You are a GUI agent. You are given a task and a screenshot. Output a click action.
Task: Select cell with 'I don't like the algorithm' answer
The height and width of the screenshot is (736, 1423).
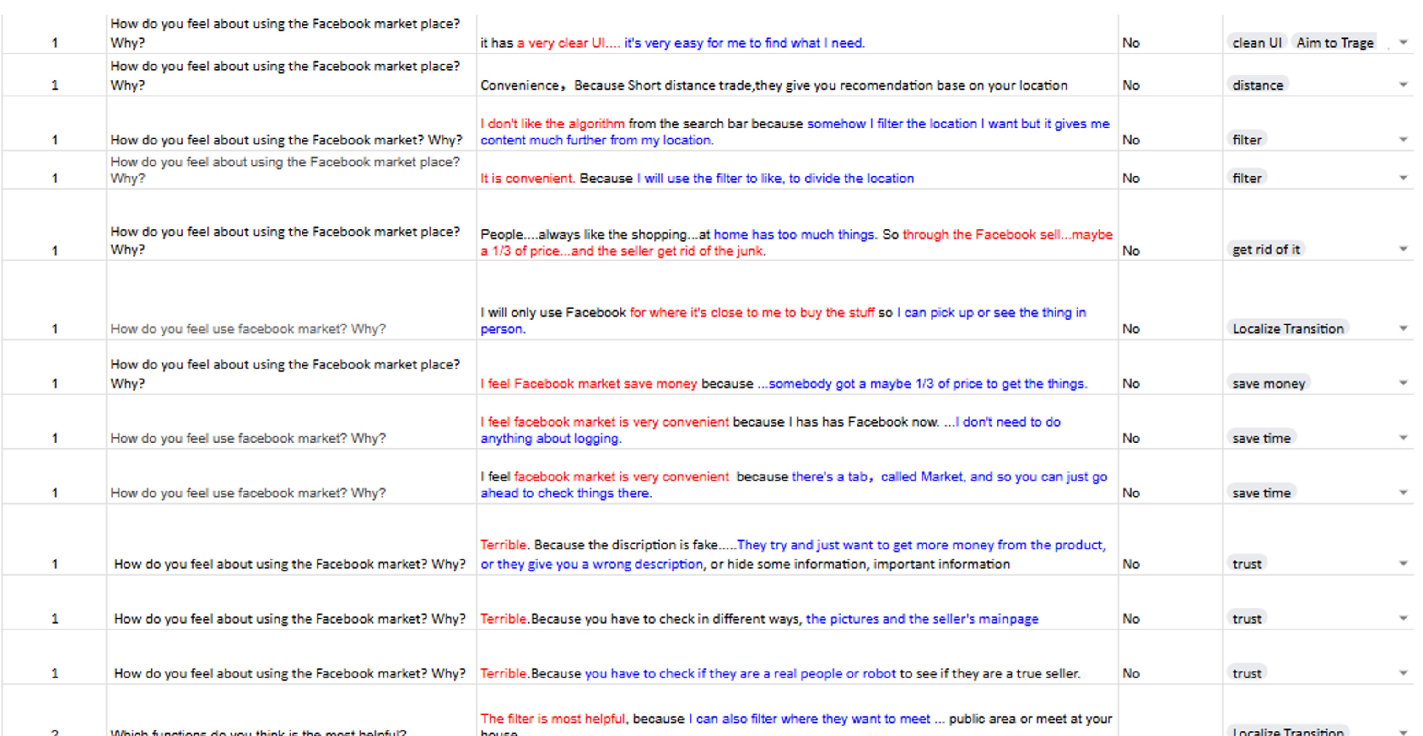pyautogui.click(x=797, y=123)
